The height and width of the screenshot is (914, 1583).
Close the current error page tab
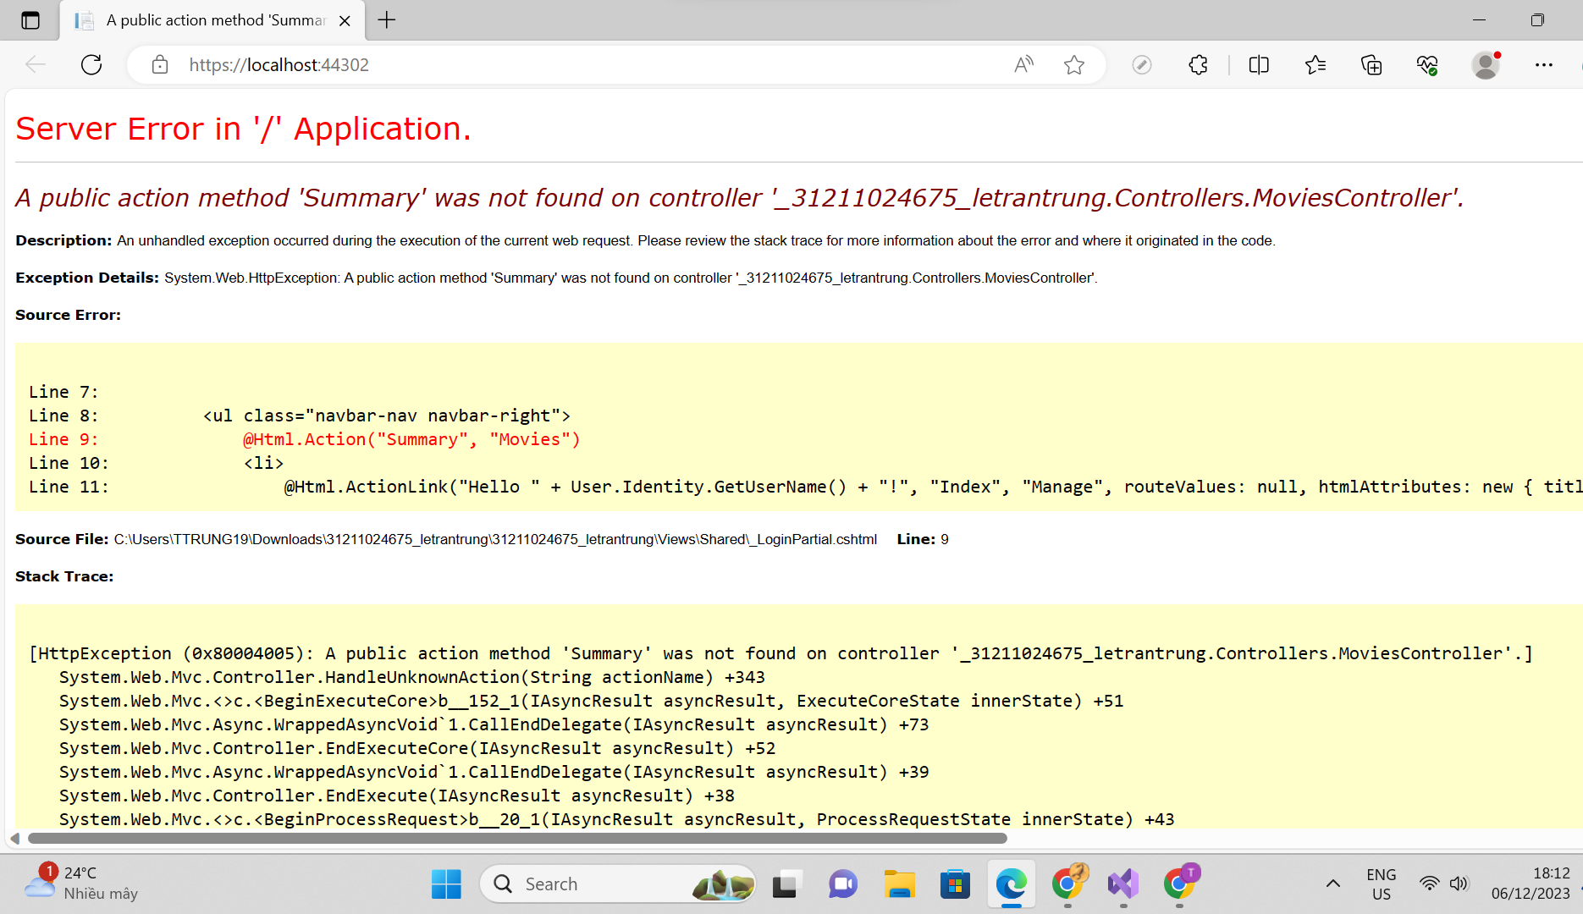[x=345, y=21]
